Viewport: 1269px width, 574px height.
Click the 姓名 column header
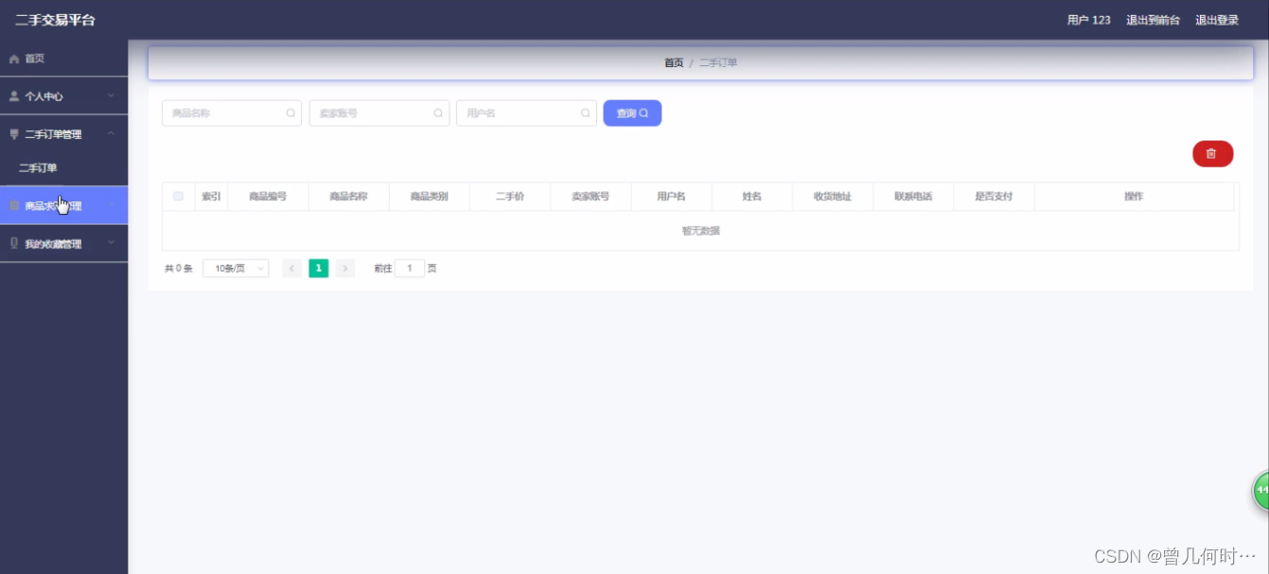752,197
